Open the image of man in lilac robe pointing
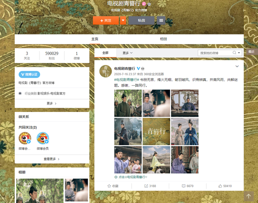258x203 pixels. click(128, 160)
